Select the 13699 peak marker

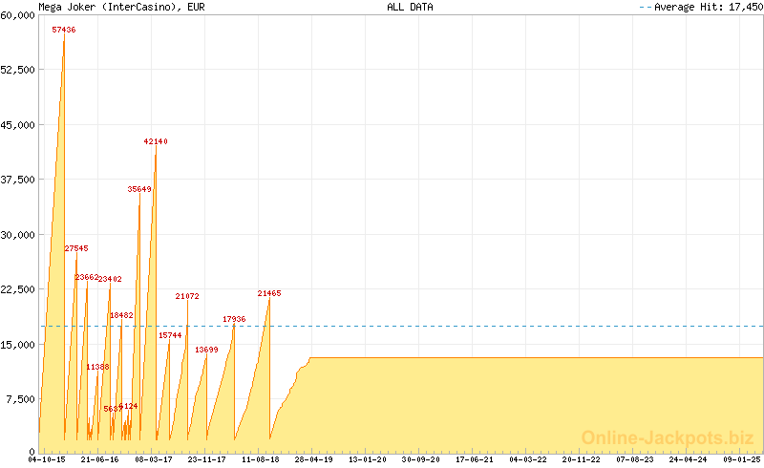pos(206,350)
